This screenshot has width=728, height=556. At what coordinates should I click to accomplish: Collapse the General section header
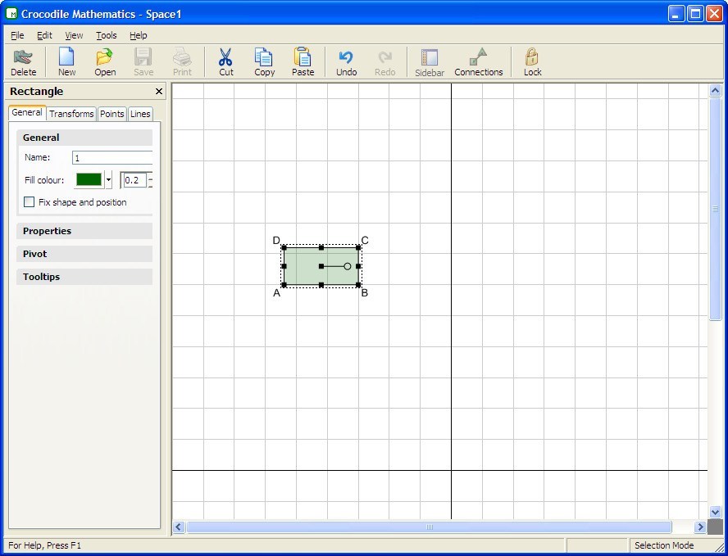84,138
